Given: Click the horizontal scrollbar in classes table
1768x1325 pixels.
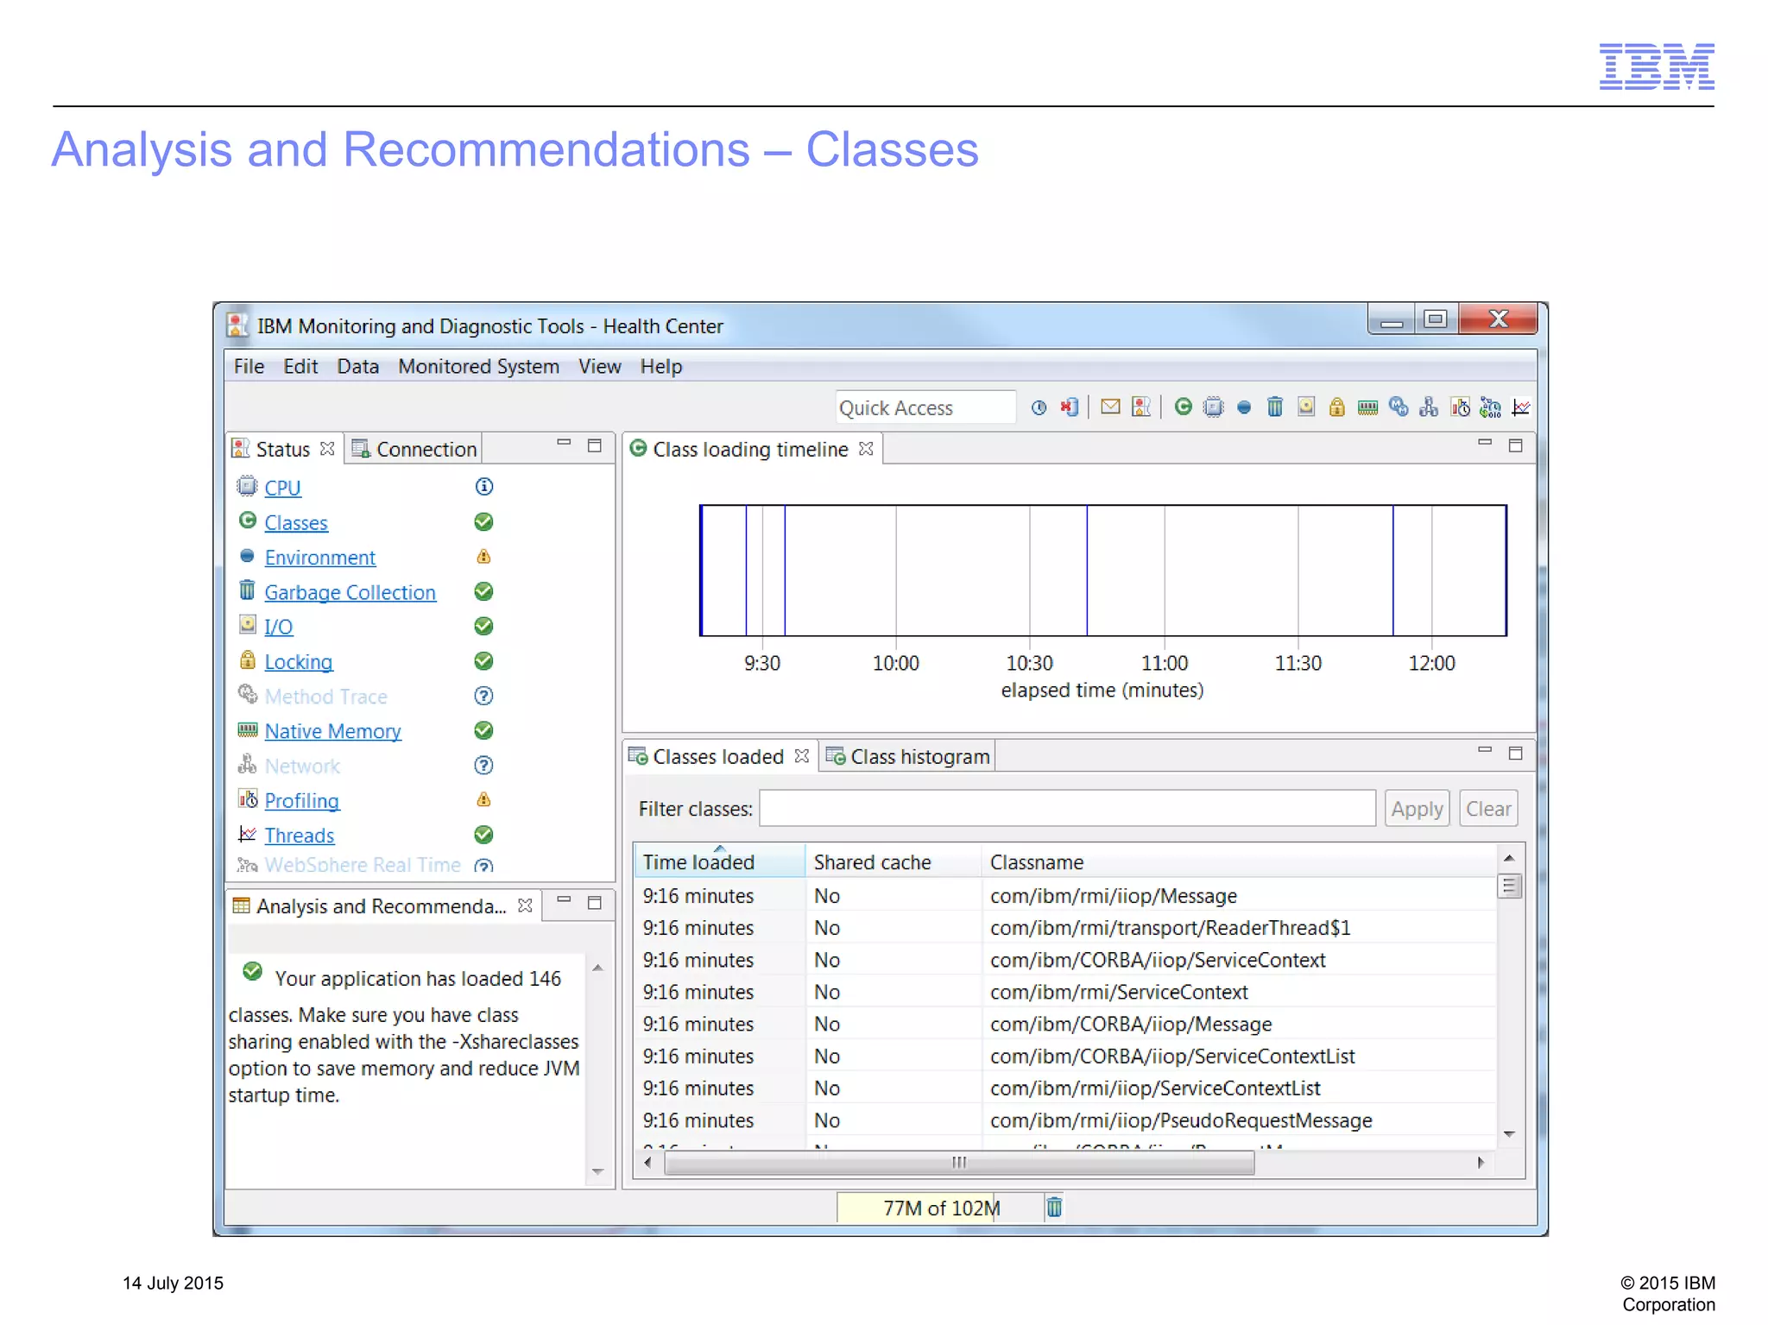Looking at the screenshot, I should click(959, 1163).
